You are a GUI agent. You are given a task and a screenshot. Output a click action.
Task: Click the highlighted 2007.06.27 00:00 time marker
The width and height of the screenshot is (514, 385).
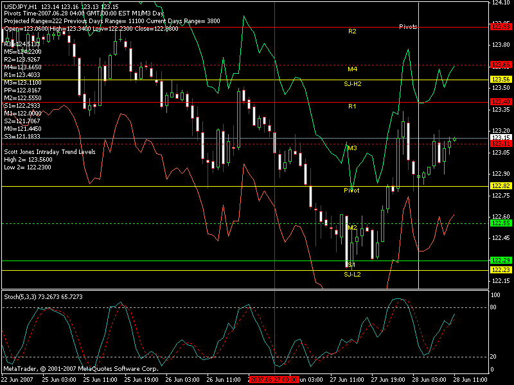pos(274,379)
